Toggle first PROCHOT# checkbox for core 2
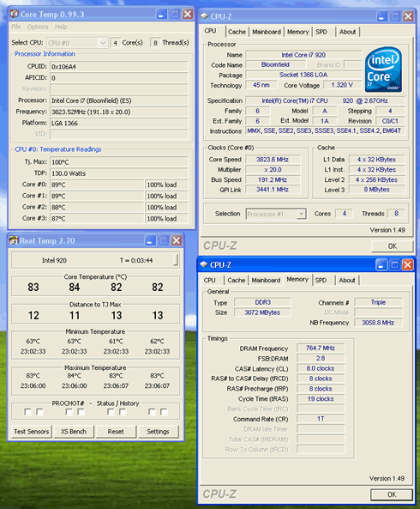 [x=111, y=412]
